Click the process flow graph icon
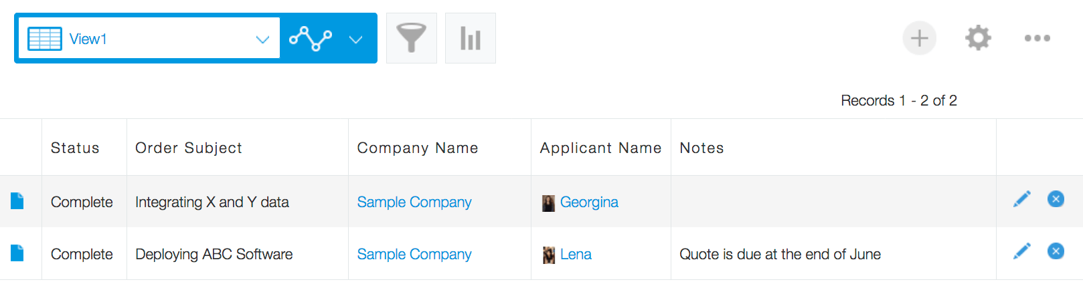The height and width of the screenshot is (282, 1083). click(311, 39)
